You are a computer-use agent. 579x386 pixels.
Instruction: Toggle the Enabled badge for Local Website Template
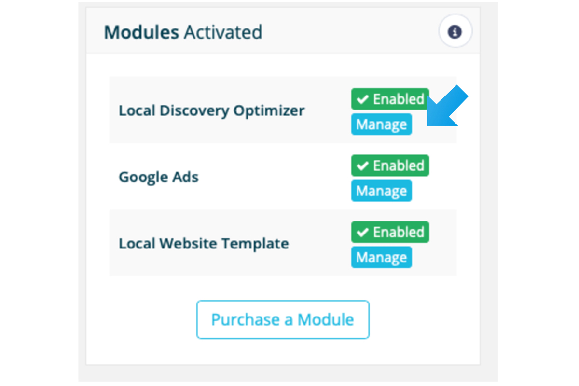point(390,233)
